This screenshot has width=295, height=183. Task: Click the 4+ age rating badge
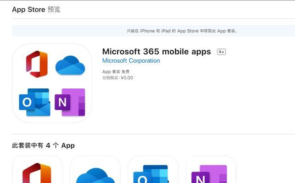coord(221,52)
